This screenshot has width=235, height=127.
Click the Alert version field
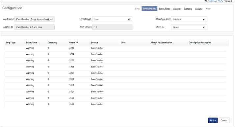[x=112, y=27]
